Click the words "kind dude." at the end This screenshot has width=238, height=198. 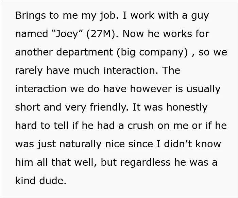click(x=41, y=180)
